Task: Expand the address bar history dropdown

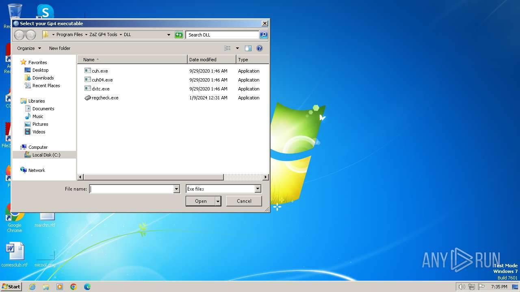Action: coord(169,35)
